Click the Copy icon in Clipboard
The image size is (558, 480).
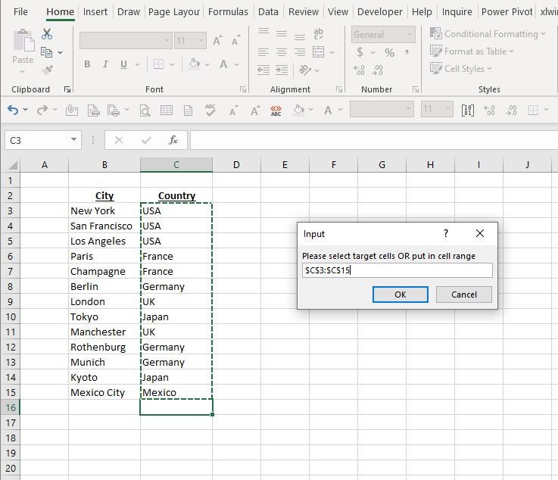point(46,52)
